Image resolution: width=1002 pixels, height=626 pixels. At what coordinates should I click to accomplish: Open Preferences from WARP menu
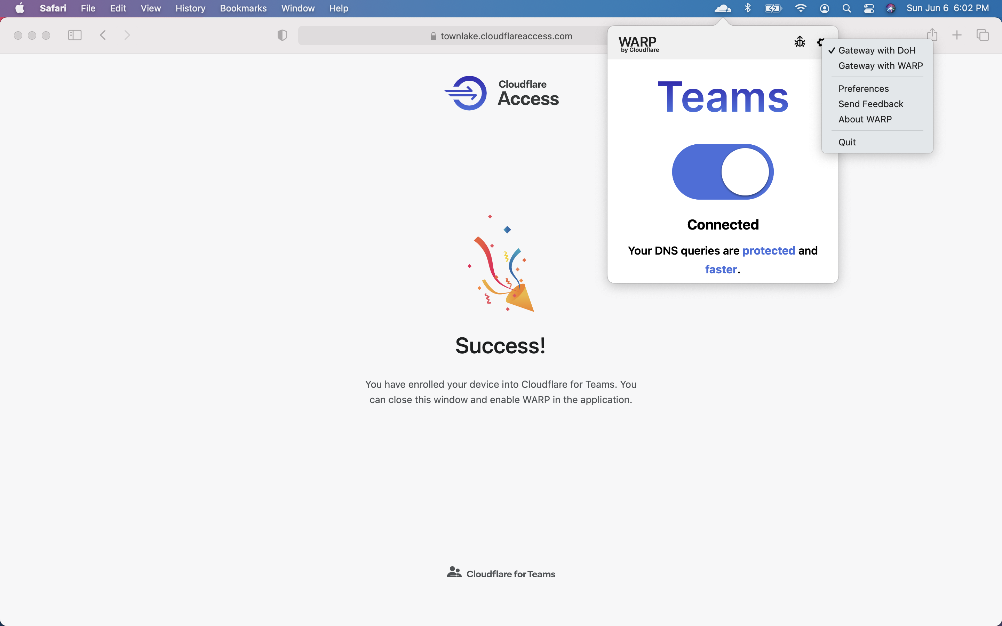pos(863,89)
